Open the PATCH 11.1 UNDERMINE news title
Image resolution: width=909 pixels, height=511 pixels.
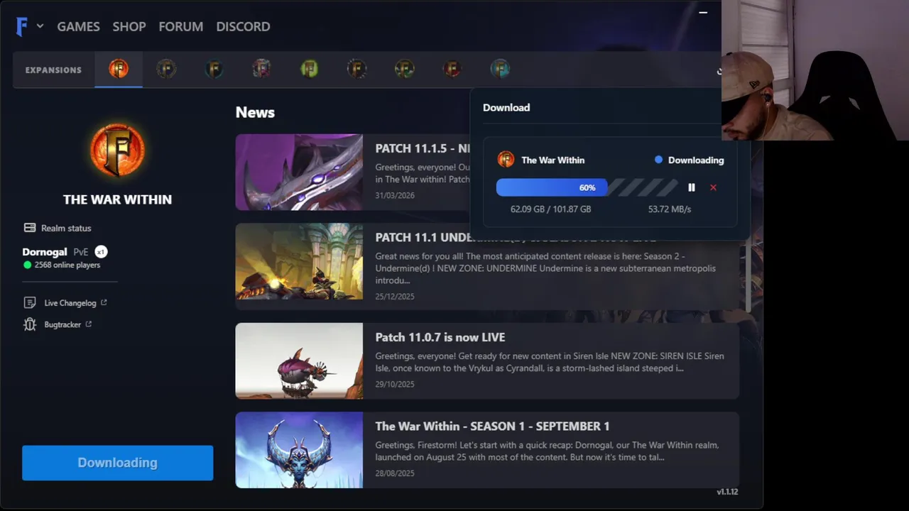pyautogui.click(x=515, y=238)
